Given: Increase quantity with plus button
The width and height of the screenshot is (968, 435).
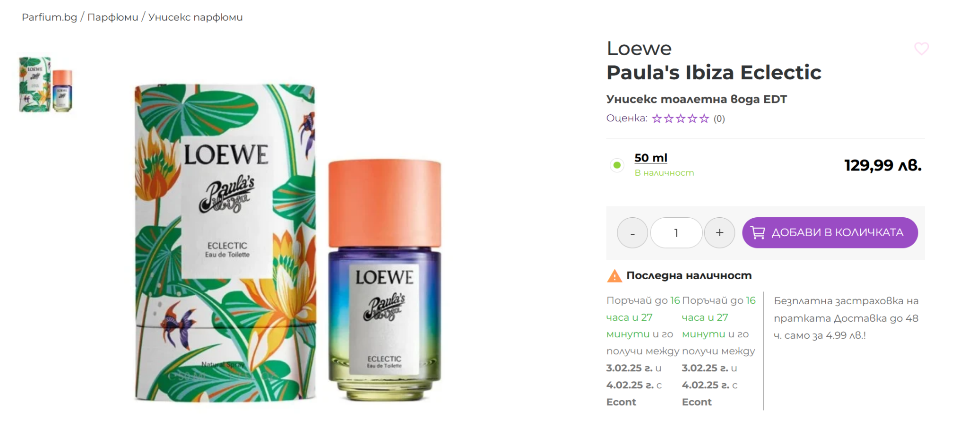Looking at the screenshot, I should point(719,233).
